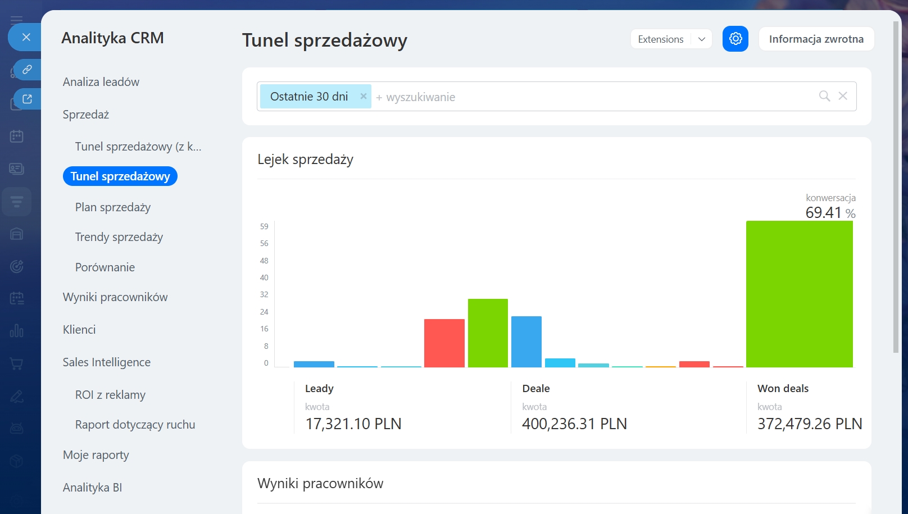Image resolution: width=908 pixels, height=514 pixels.
Task: Open the calendar icon in left sidebar
Action: [17, 136]
